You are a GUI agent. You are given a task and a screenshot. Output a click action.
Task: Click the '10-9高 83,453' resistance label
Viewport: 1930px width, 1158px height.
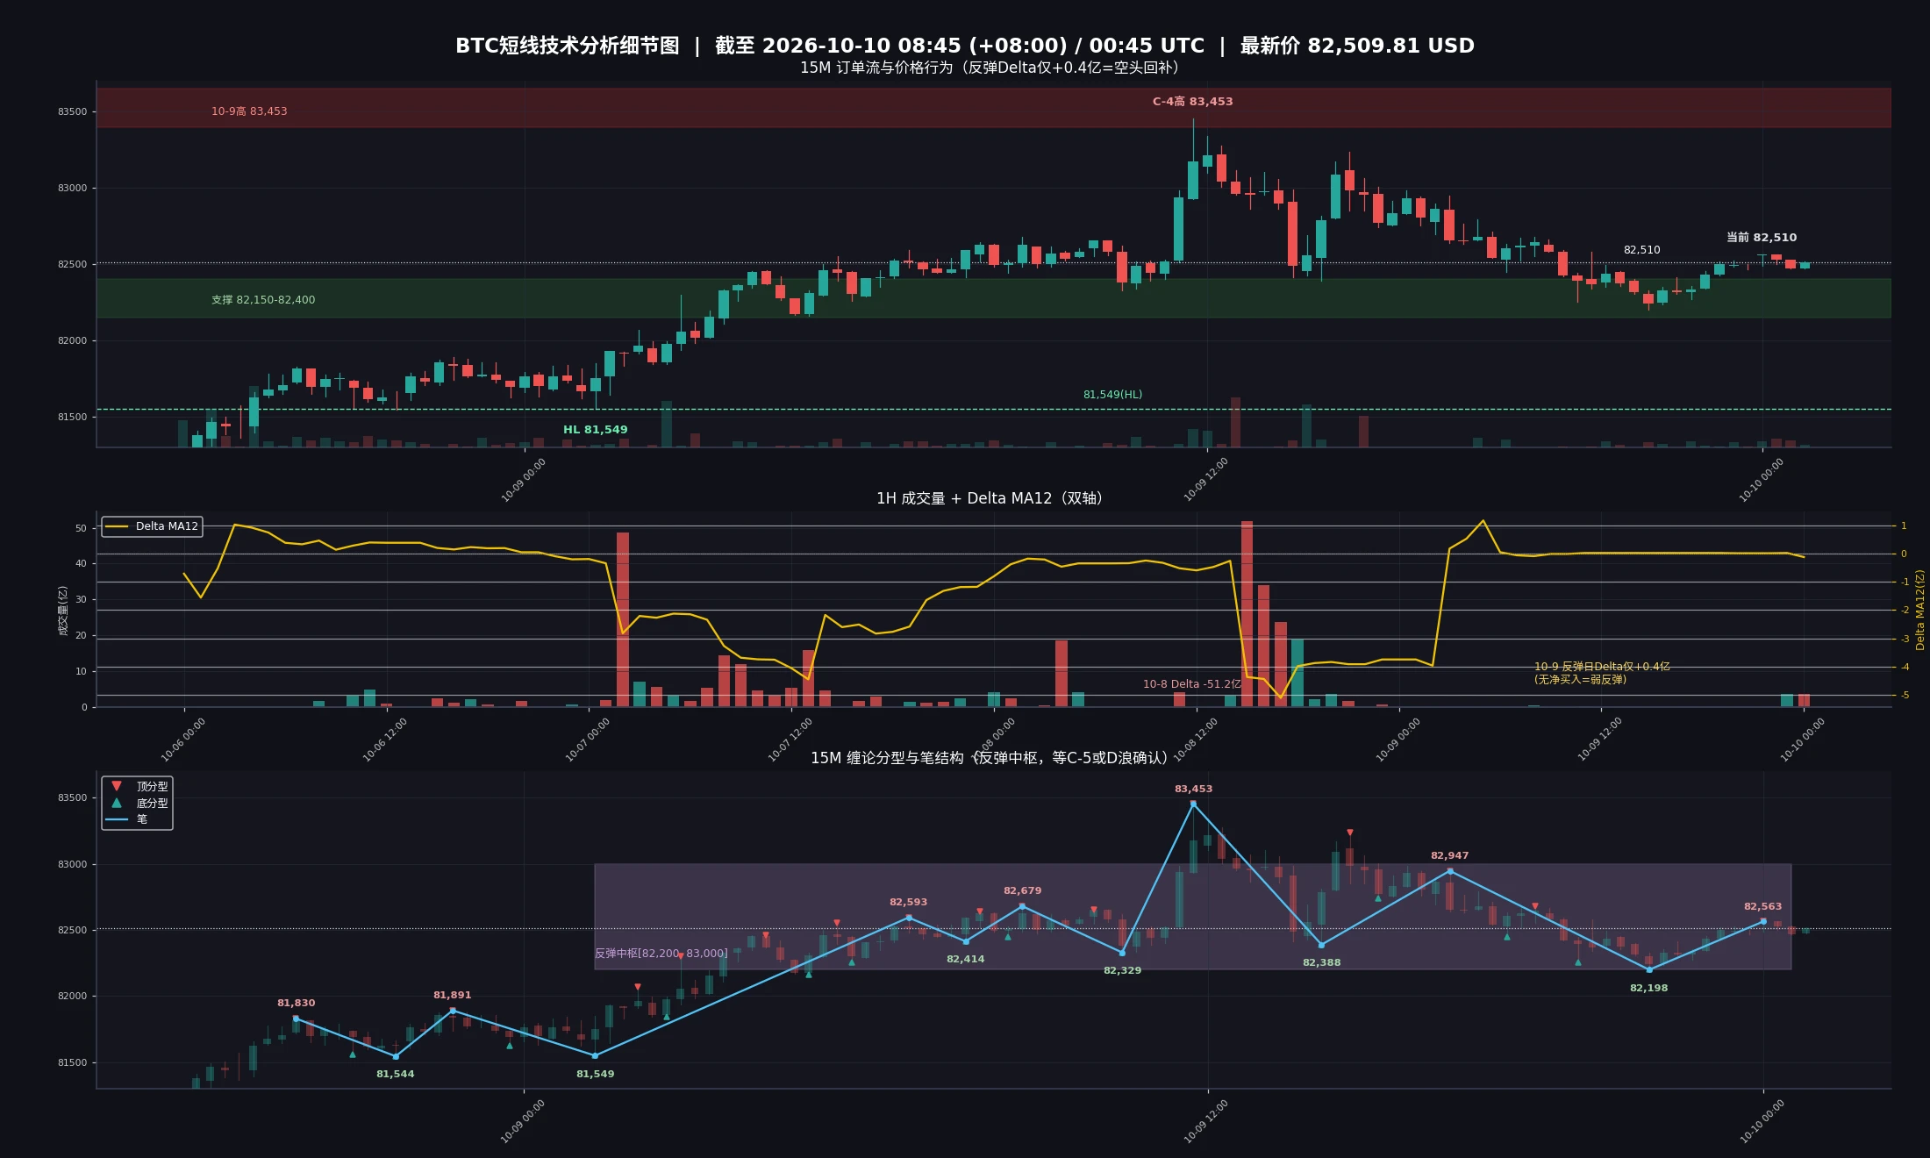(249, 111)
